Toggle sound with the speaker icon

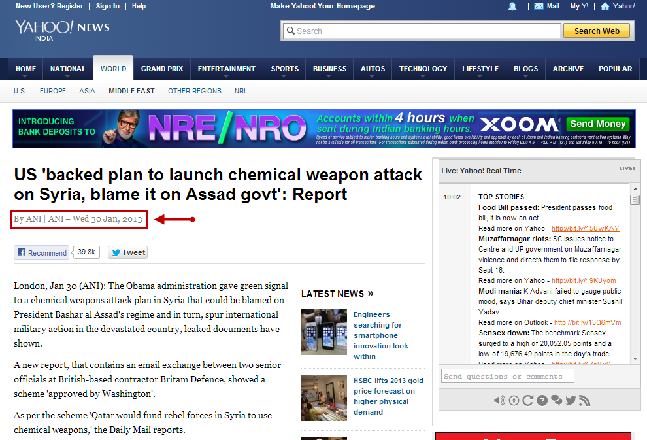[x=499, y=400]
